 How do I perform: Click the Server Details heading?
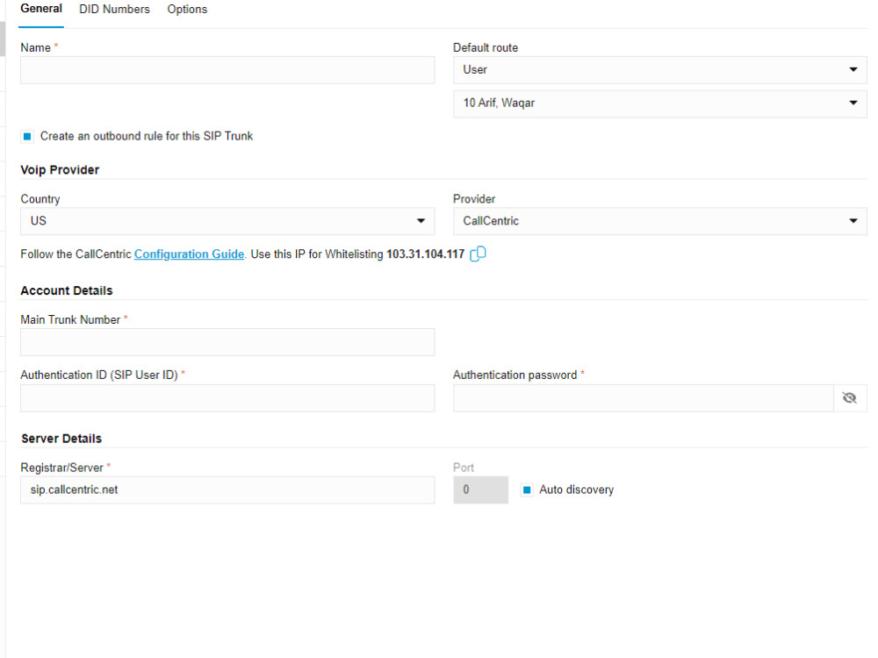click(x=61, y=438)
